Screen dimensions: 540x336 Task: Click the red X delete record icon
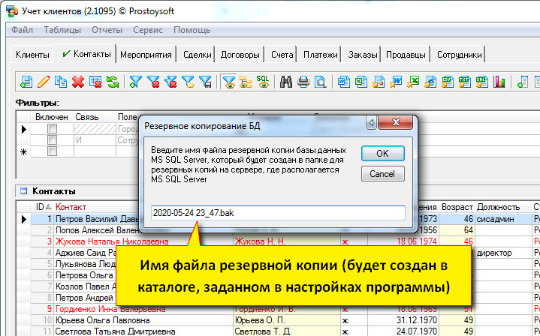(77, 82)
